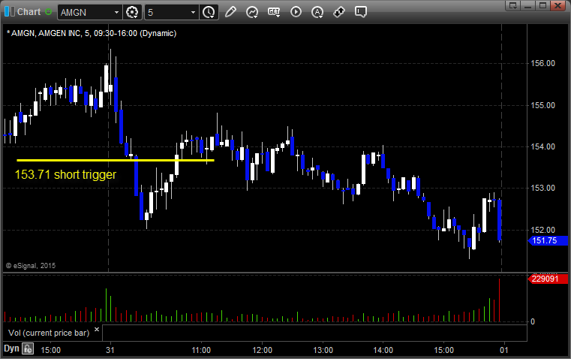The width and height of the screenshot is (571, 359).
Task: Click the 153.00 price axis label
Action: [x=542, y=188]
